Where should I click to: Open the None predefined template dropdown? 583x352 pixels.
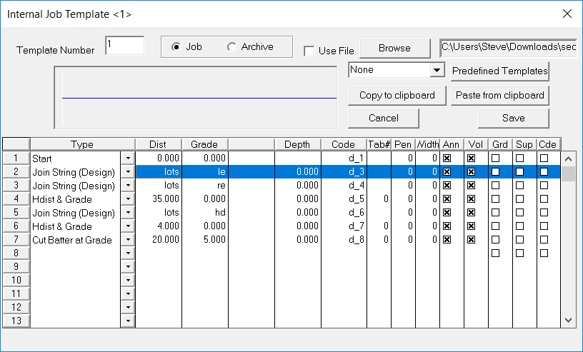coord(436,71)
